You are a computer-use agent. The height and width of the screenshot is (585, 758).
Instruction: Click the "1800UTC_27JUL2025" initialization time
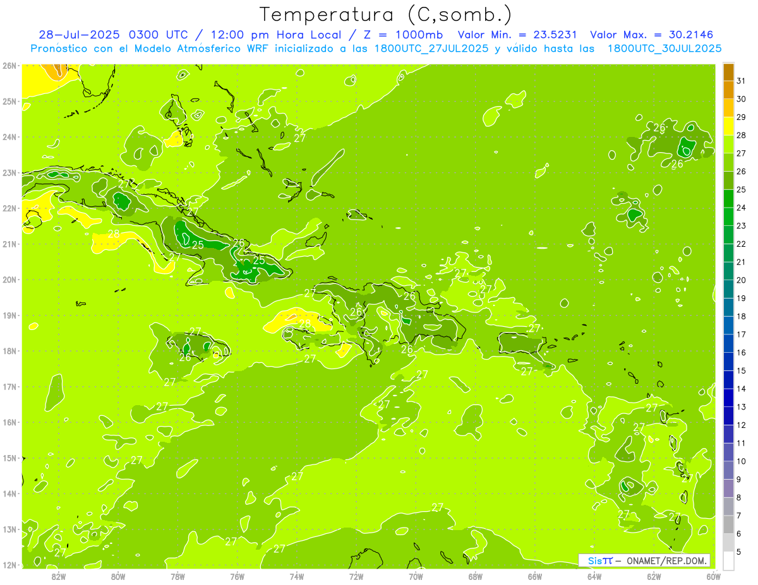[431, 48]
